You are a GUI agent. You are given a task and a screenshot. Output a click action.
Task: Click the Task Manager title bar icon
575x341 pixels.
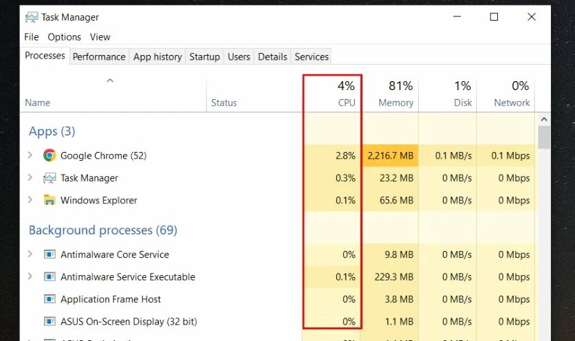32,17
